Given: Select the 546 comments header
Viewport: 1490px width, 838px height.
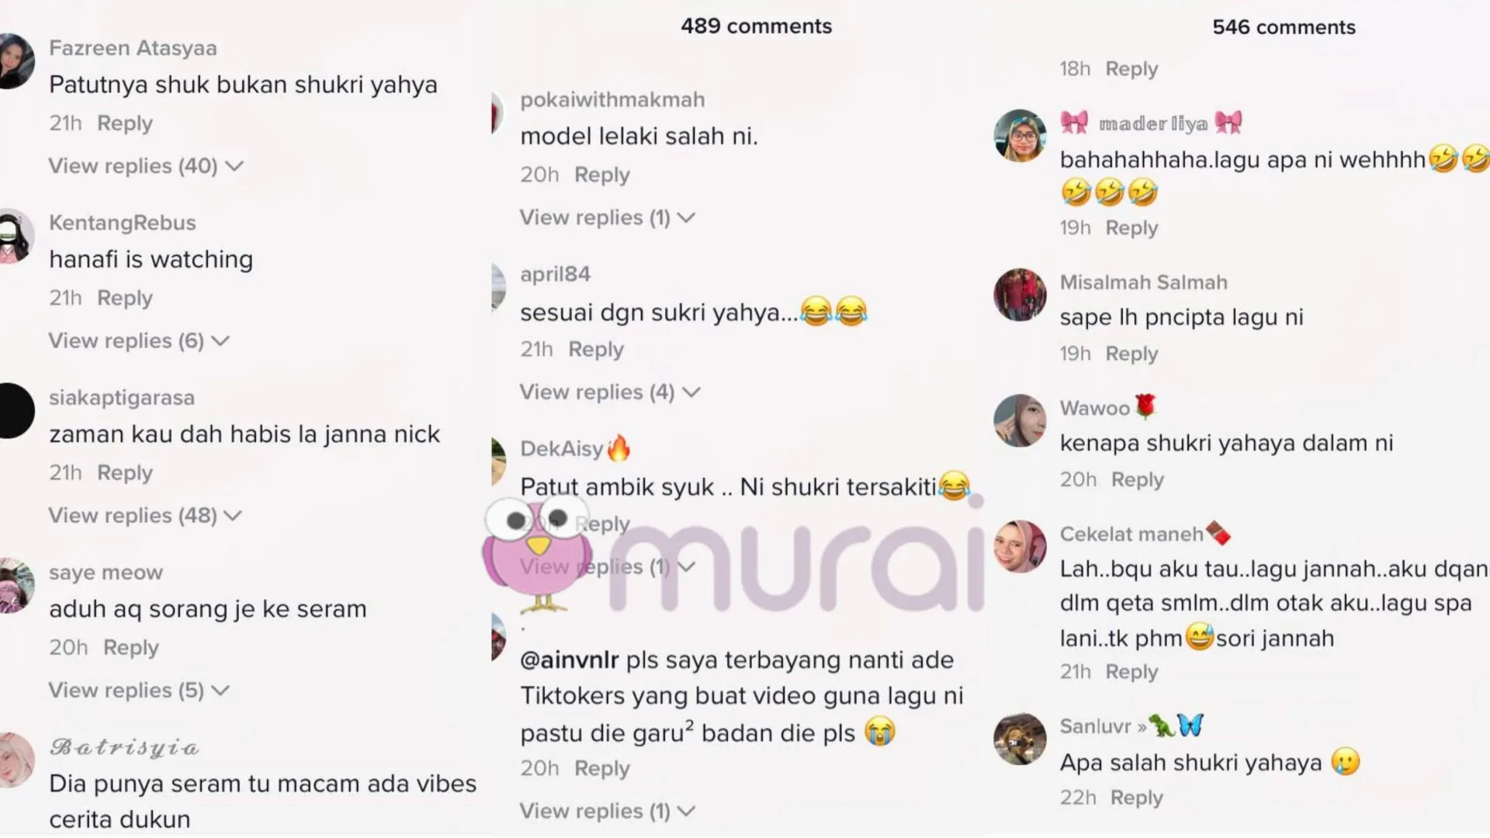Looking at the screenshot, I should (x=1284, y=27).
